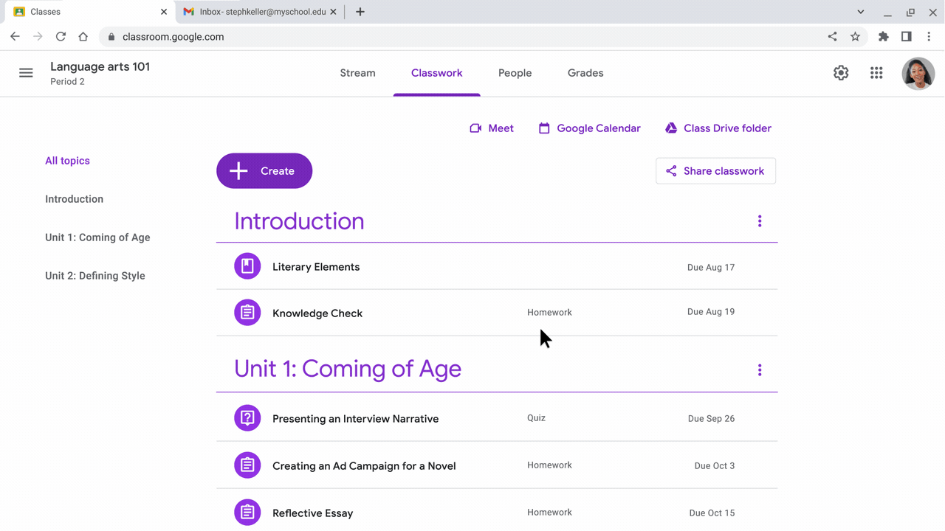Click the Due Sep 26 date
Screen dimensions: 945x531
[711, 419]
